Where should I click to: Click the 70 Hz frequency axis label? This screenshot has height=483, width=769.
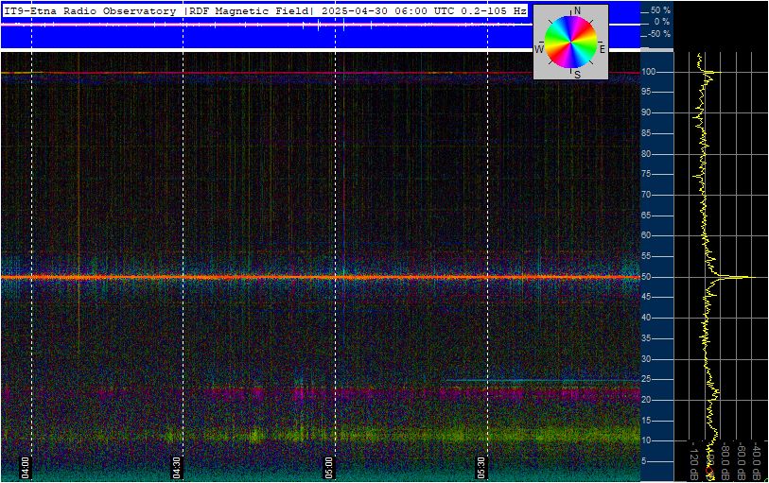point(647,195)
